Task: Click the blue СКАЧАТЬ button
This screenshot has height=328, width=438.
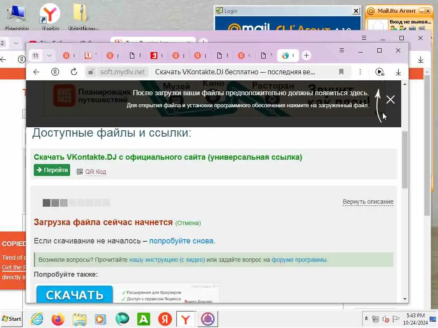Action: pos(74,295)
